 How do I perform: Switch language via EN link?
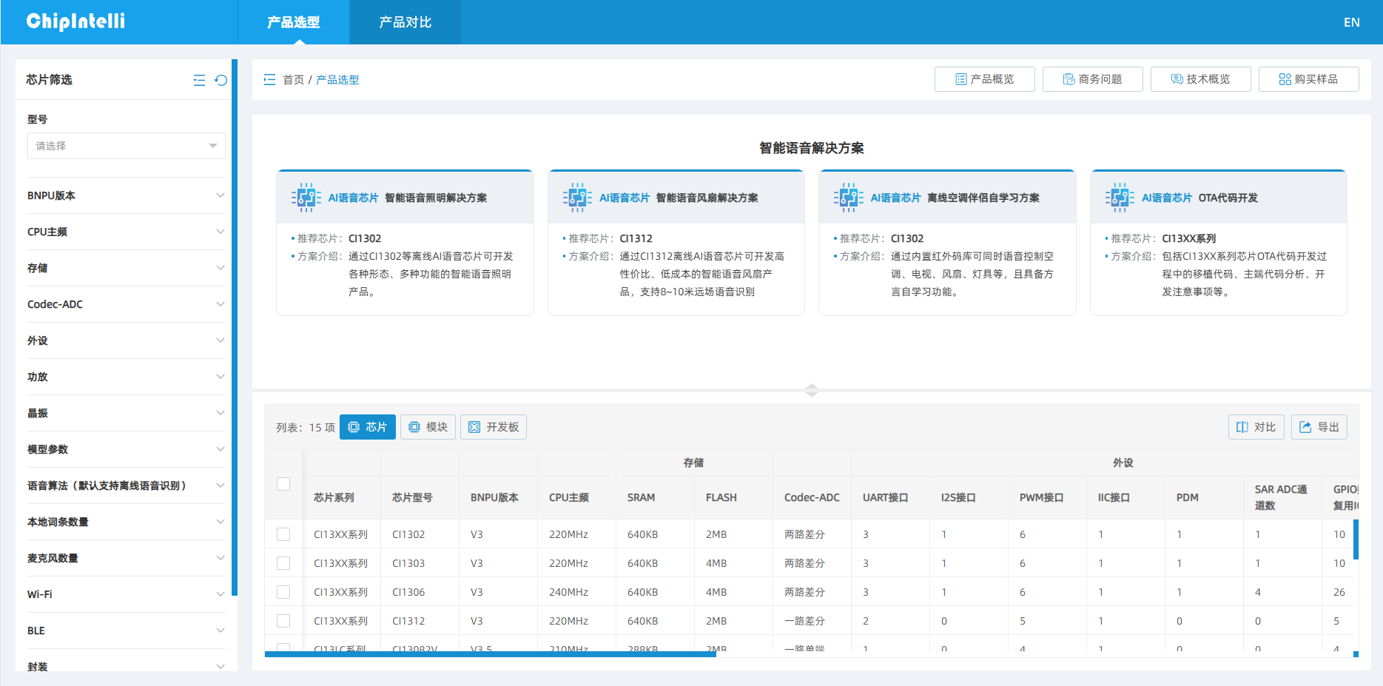[x=1351, y=22]
